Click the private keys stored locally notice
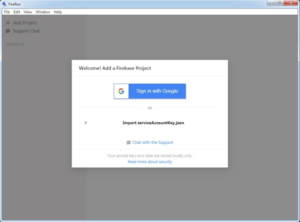This screenshot has height=222, width=300. coord(150,155)
